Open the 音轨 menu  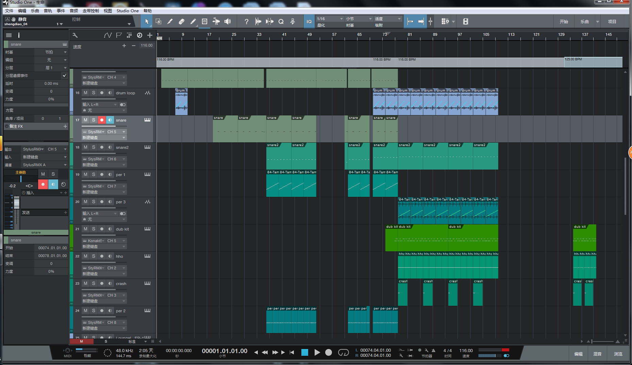48,11
